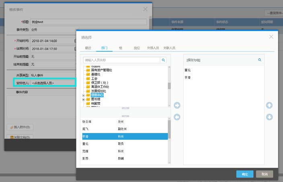Image resolution: width=283 pixels, height=182 pixels.
Task: Move selected person down with down arrow
Action: coord(269,117)
